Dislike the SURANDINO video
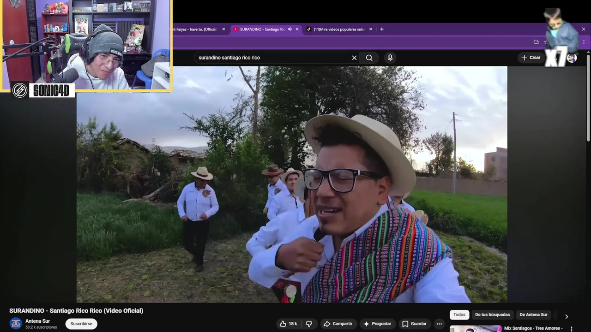 click(309, 324)
